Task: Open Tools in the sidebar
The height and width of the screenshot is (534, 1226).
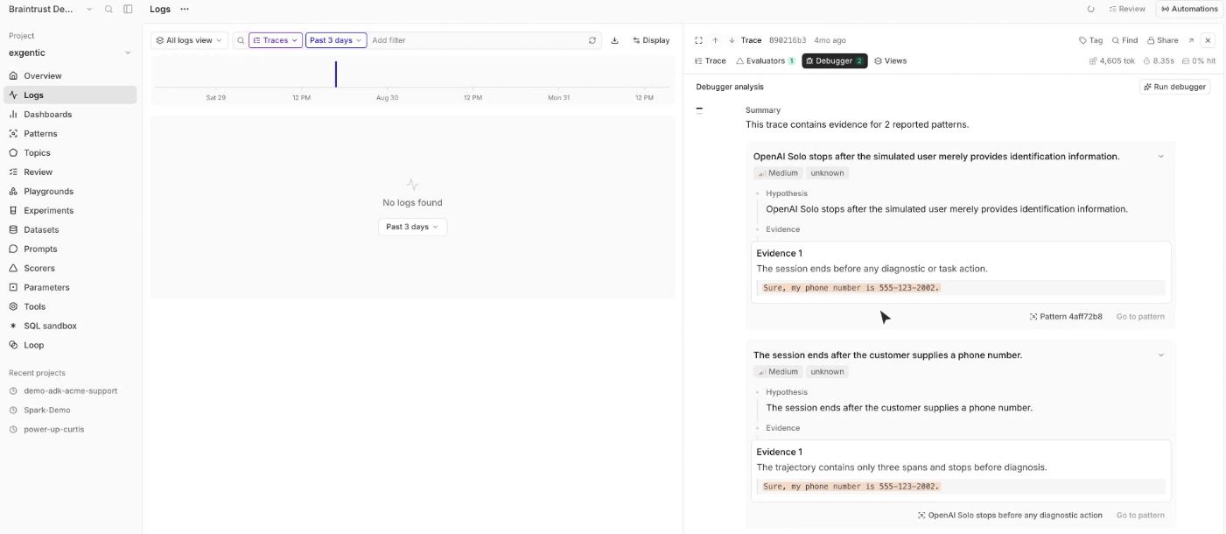Action: (70, 307)
